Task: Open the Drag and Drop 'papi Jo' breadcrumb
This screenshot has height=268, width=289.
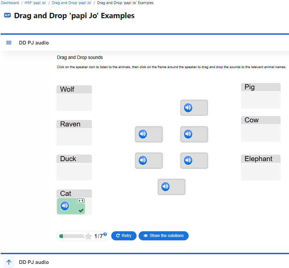Action: point(72,3)
